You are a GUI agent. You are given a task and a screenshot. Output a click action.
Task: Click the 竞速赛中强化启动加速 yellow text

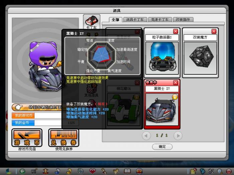coord(84,82)
